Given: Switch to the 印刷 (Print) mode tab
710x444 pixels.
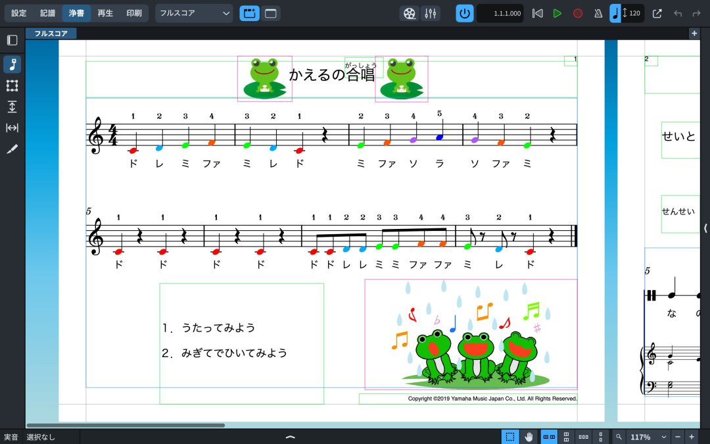Looking at the screenshot, I should coord(134,13).
